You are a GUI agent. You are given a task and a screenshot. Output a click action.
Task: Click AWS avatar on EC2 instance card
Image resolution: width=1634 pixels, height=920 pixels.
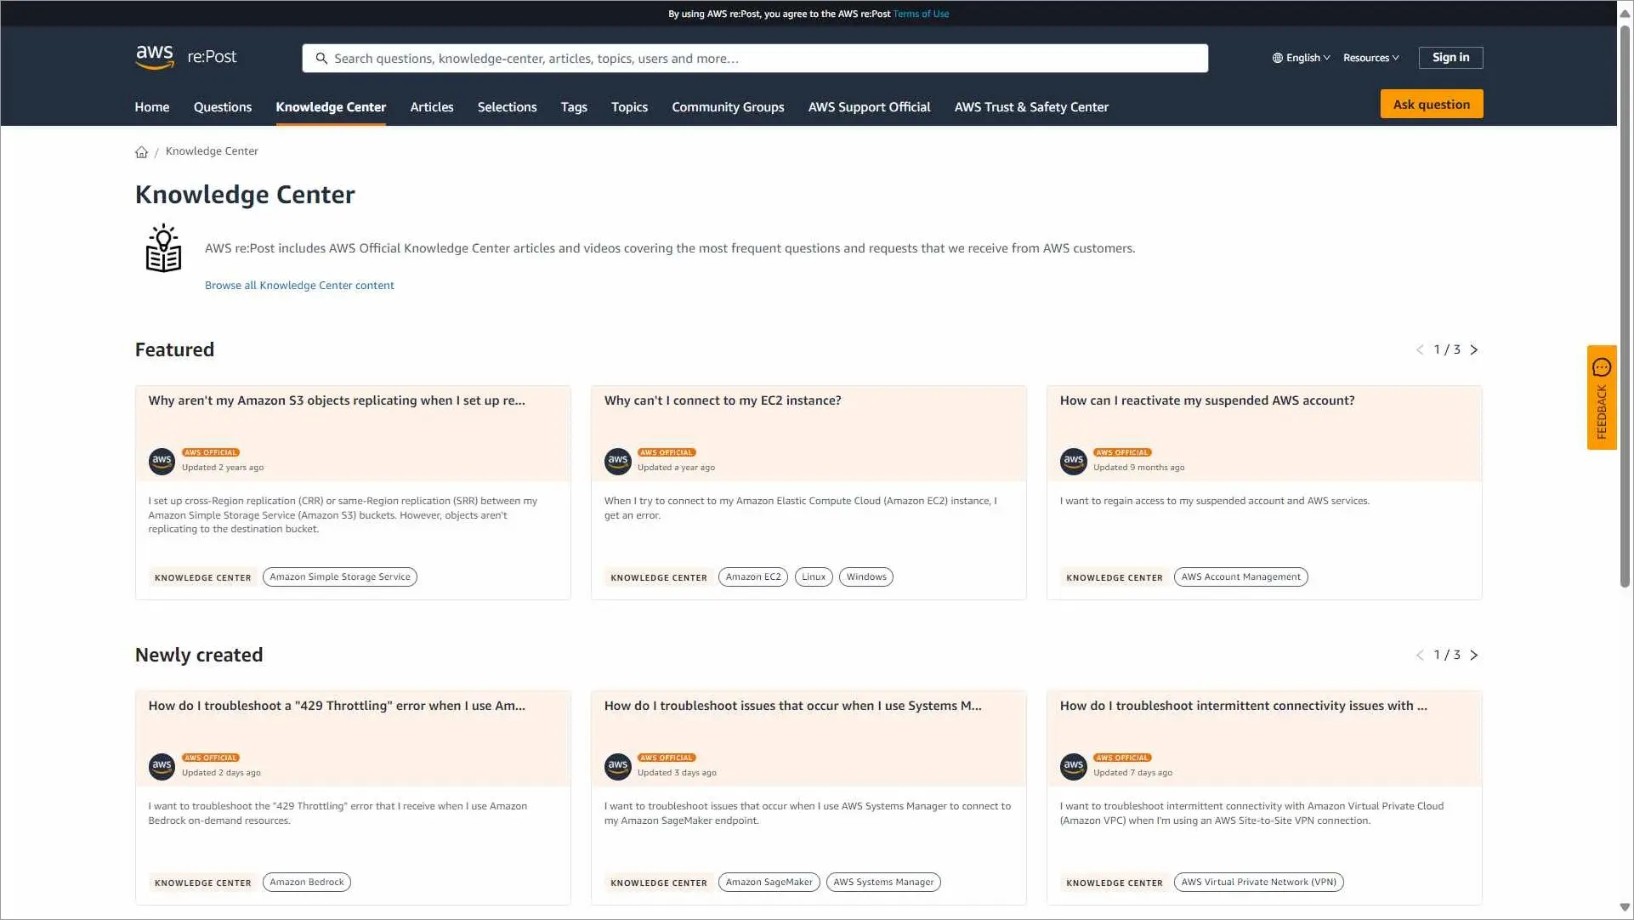(617, 461)
